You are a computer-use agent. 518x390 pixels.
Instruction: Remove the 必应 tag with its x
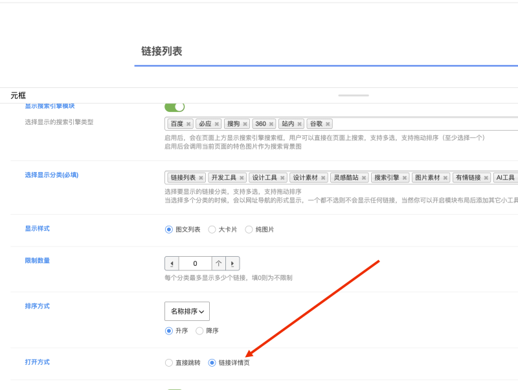pos(217,124)
